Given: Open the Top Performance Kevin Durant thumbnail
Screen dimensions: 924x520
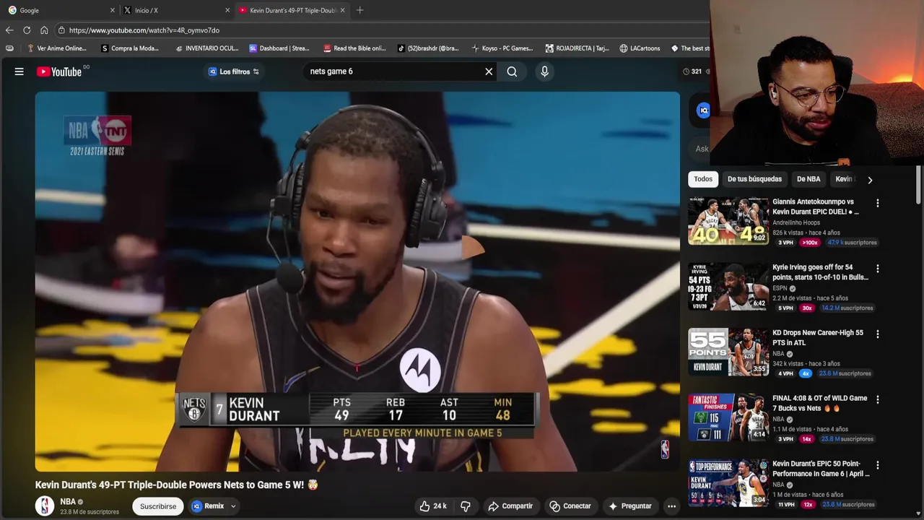Looking at the screenshot, I should (728, 482).
